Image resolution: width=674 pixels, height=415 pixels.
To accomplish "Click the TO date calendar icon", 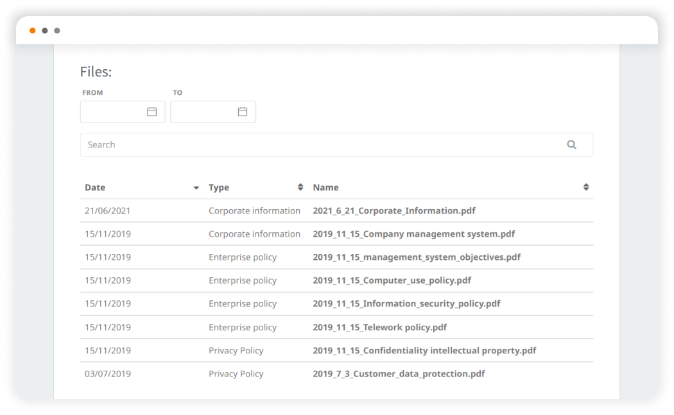I will pos(243,112).
